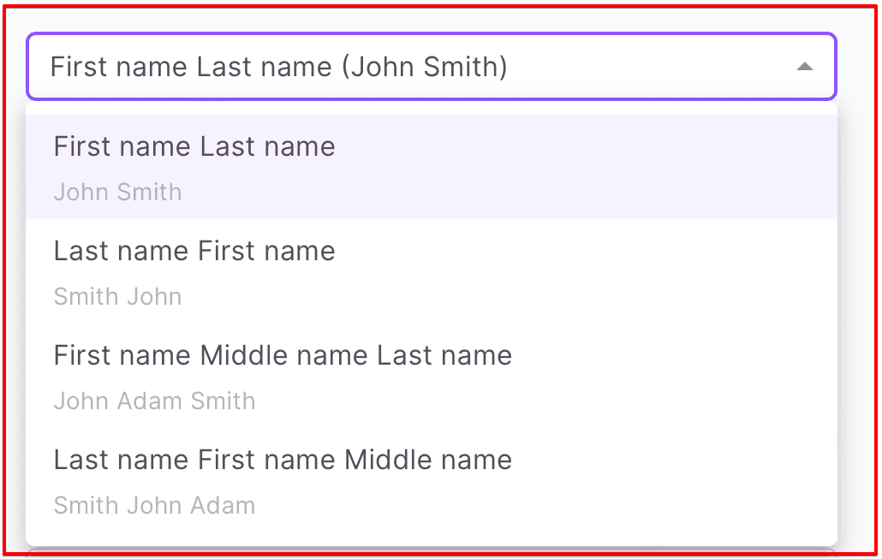The width and height of the screenshot is (882, 559).
Task: Click the "John Smith" example subtitle
Action: (117, 192)
